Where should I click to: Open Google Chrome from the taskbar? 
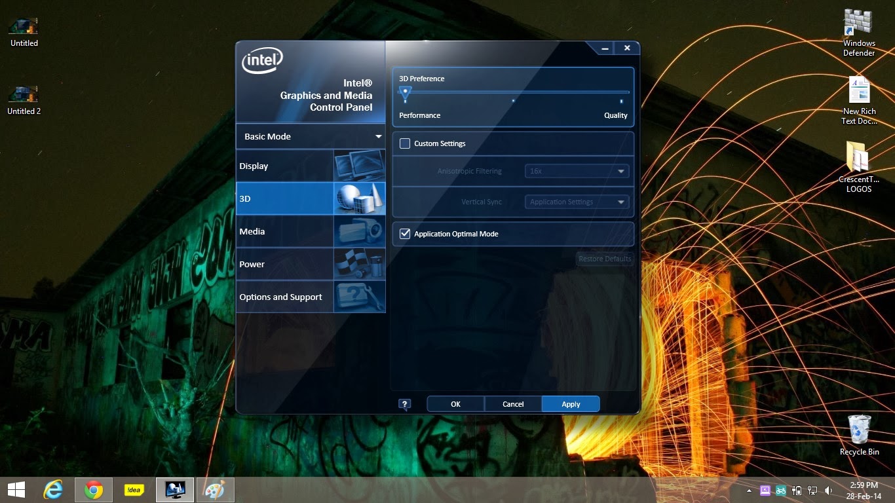(93, 489)
